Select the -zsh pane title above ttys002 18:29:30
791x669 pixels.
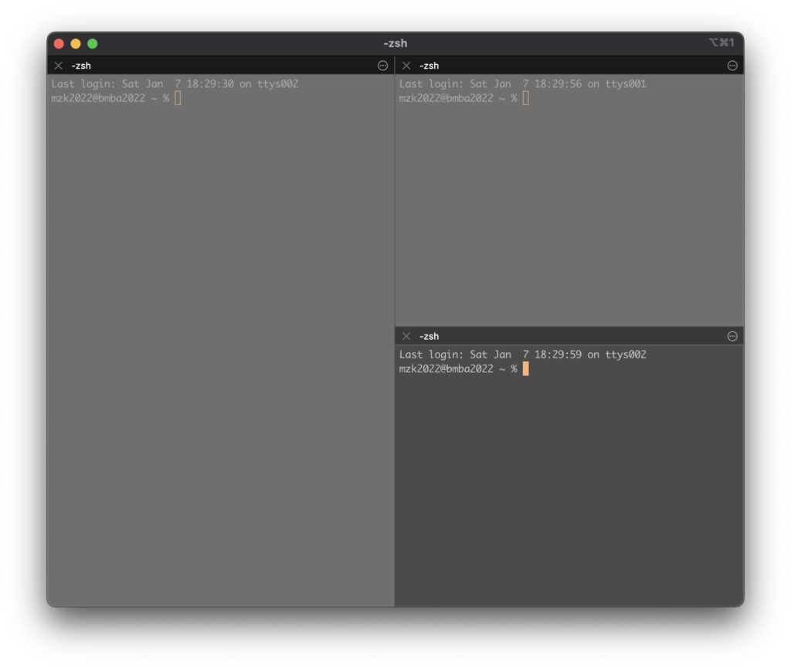81,66
